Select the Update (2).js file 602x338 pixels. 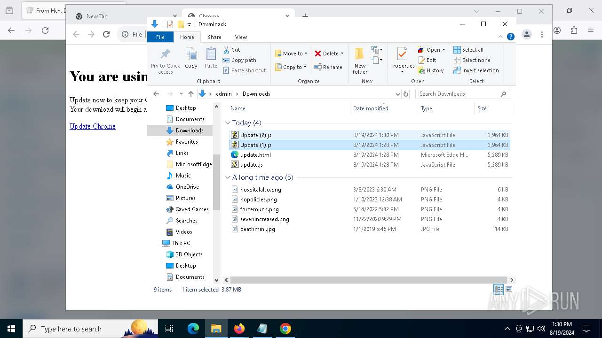point(369,135)
